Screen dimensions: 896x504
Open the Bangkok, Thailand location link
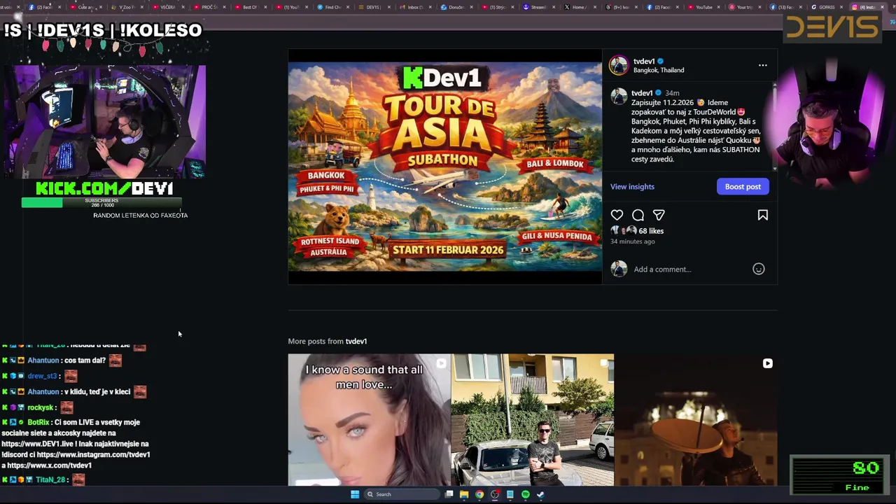[x=659, y=70]
